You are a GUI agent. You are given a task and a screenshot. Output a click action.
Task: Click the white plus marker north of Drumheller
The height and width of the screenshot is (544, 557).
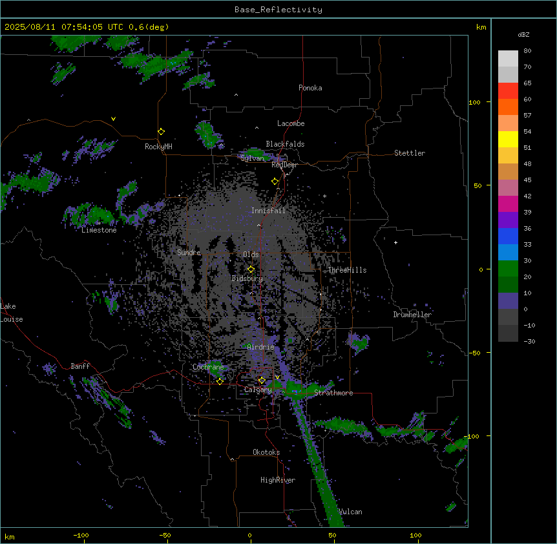click(x=395, y=242)
